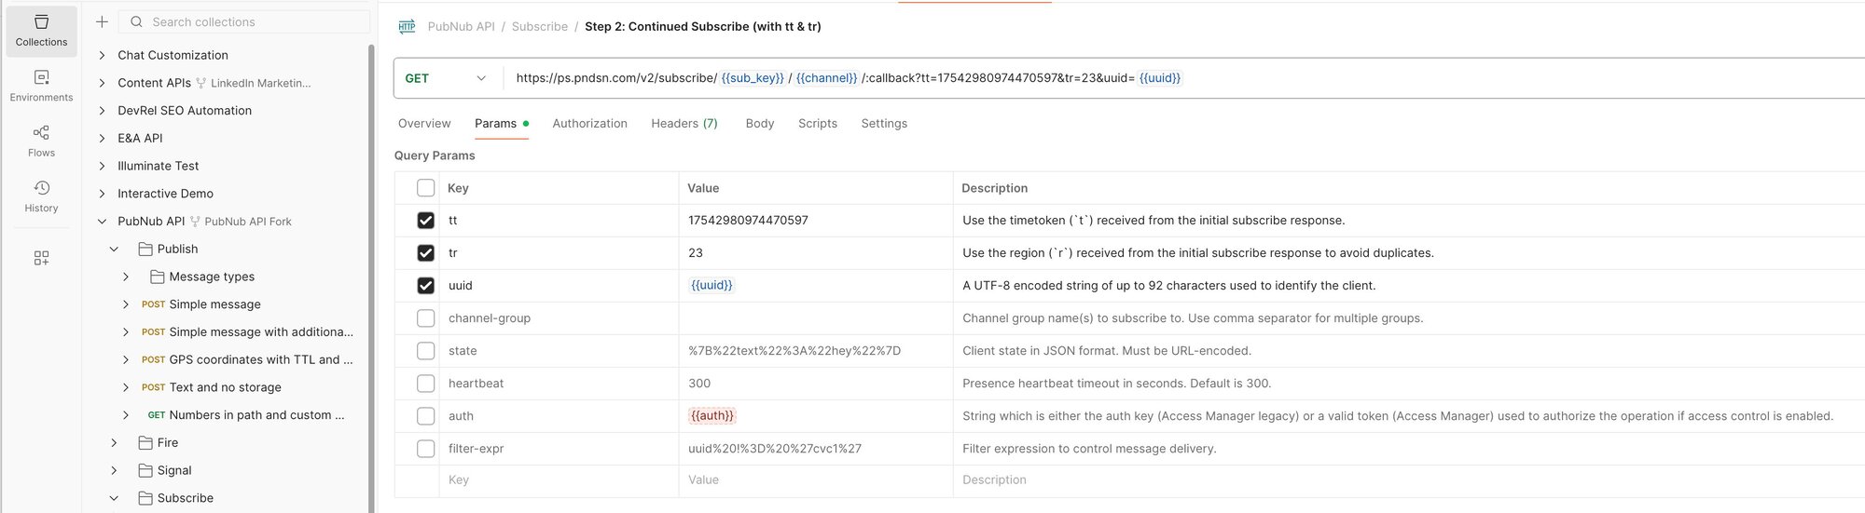Switch to the Authorization tab

[x=589, y=123]
